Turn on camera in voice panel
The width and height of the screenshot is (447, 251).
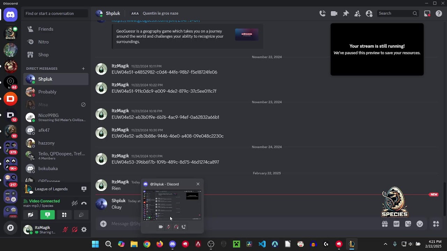tap(30, 215)
